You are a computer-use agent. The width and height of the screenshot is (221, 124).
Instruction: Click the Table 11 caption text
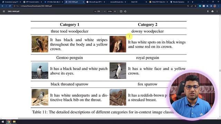point(104,112)
